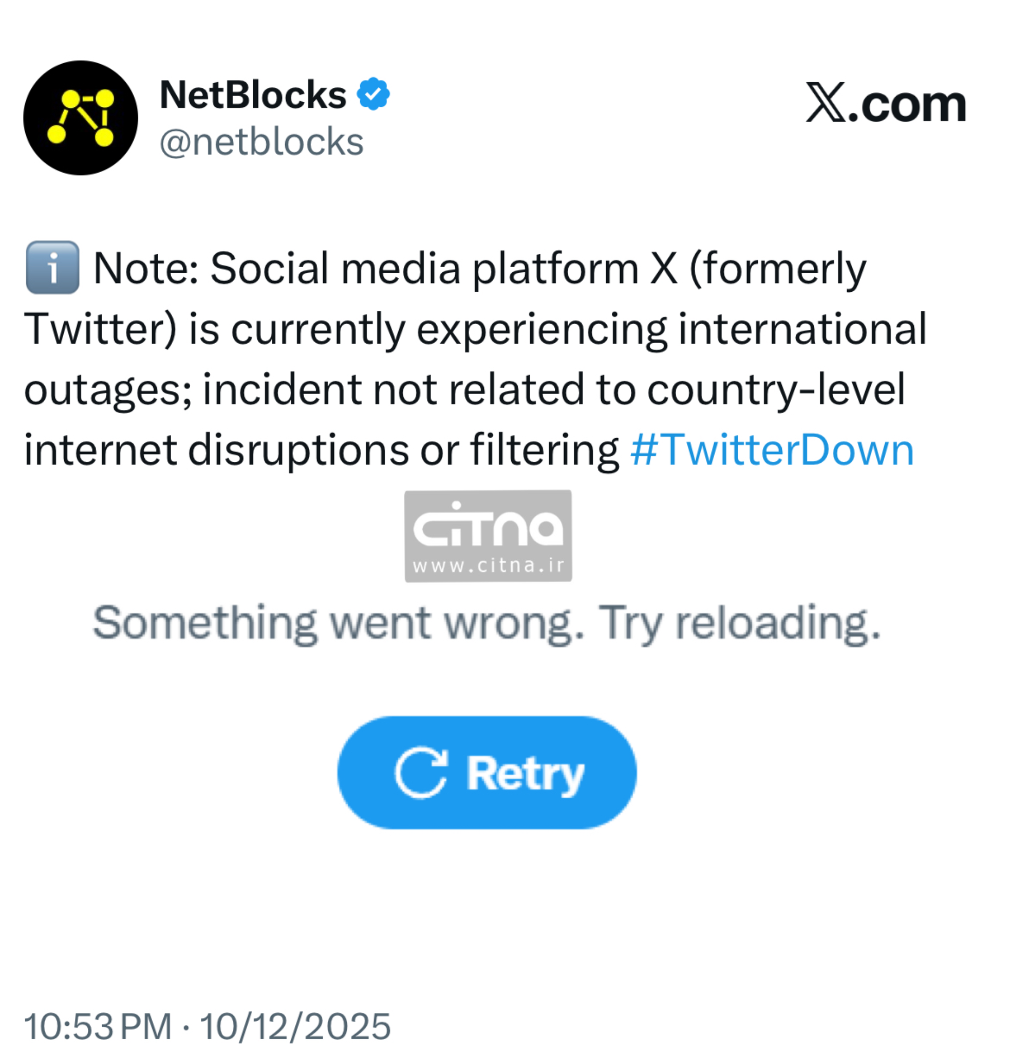The image size is (1010, 1052).
Task: Click the 'country-level' phrase in the tweet
Action: click(776, 389)
